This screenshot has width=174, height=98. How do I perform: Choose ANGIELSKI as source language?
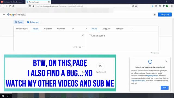(x=48, y=29)
